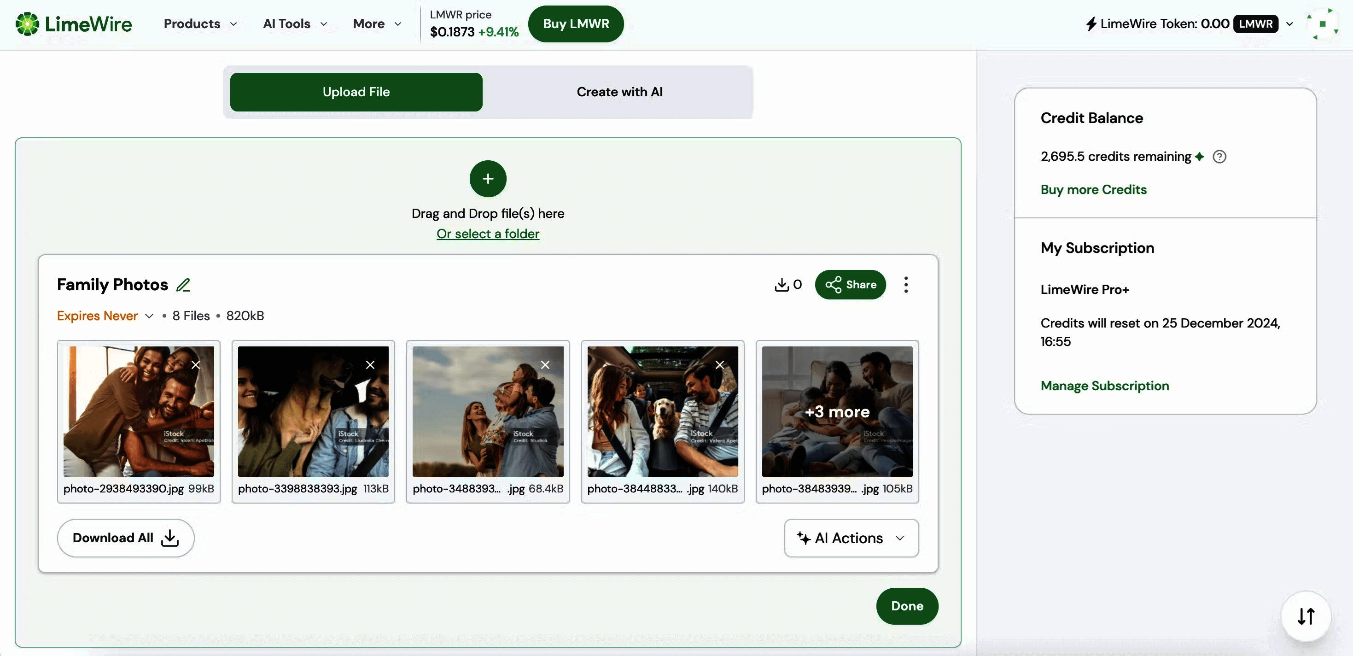Screen dimensions: 1353x656
Task: Click the LimeWire logo
Action: tap(74, 24)
